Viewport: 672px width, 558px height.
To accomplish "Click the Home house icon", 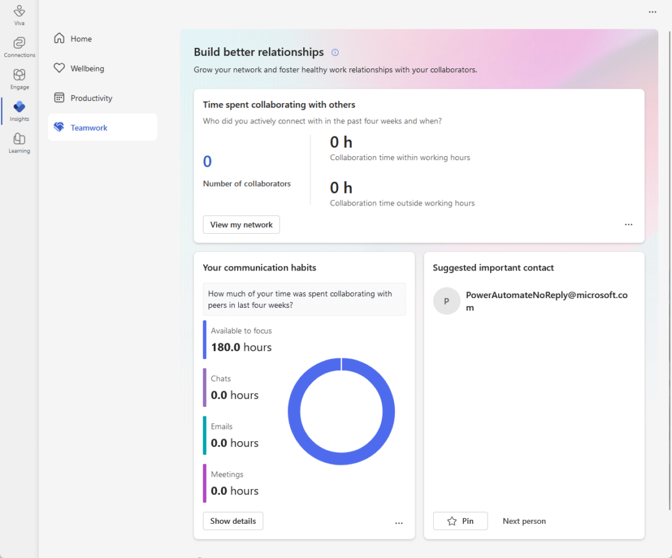I will [x=59, y=38].
